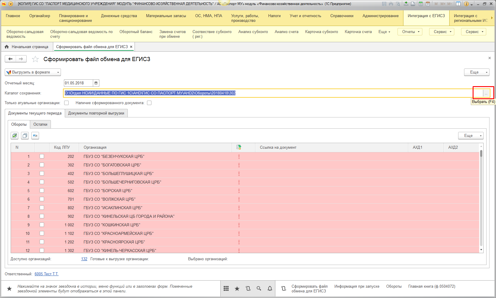Navigate back with the left arrow button
The width and height of the screenshot is (496, 298).
click(x=10, y=59)
